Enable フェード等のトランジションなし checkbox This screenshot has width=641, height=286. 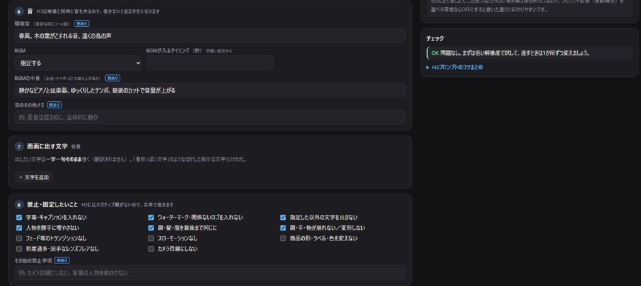tap(19, 239)
